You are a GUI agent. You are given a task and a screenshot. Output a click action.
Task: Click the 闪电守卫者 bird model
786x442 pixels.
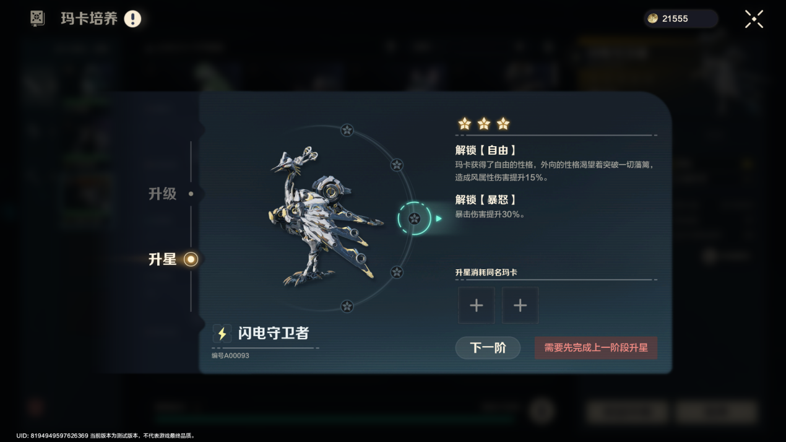click(x=322, y=217)
